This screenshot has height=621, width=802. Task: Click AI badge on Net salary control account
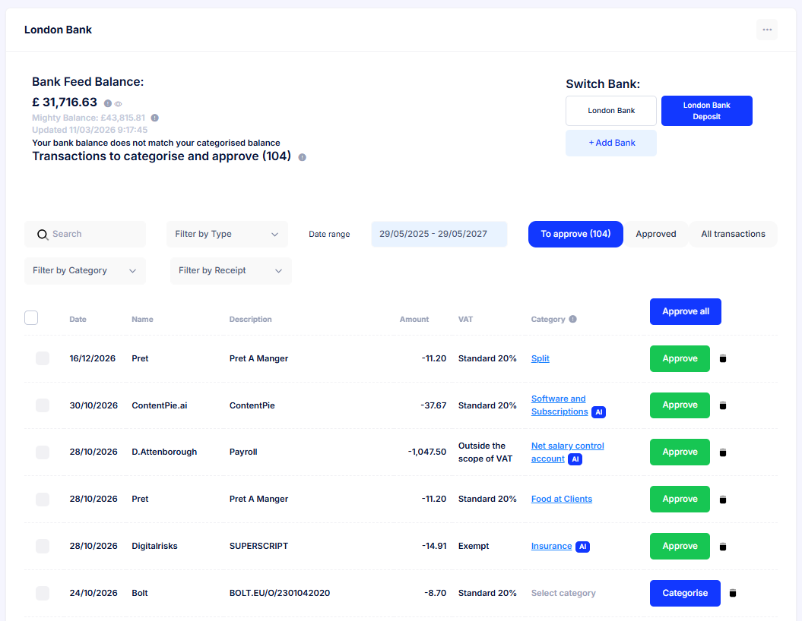pyautogui.click(x=575, y=459)
